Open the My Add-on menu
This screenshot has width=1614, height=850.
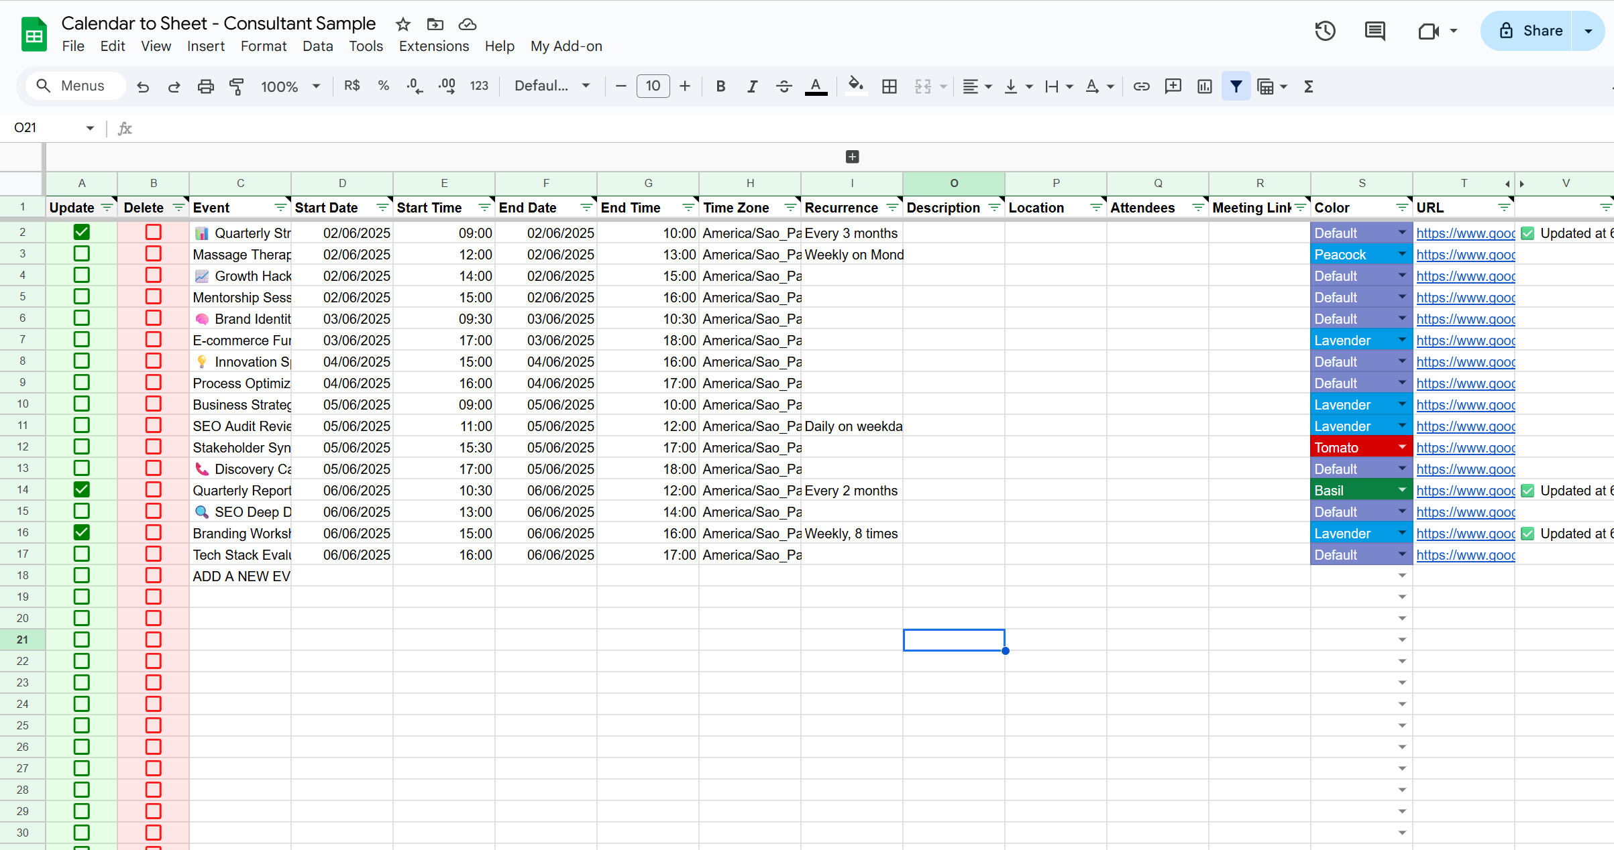pyautogui.click(x=566, y=46)
